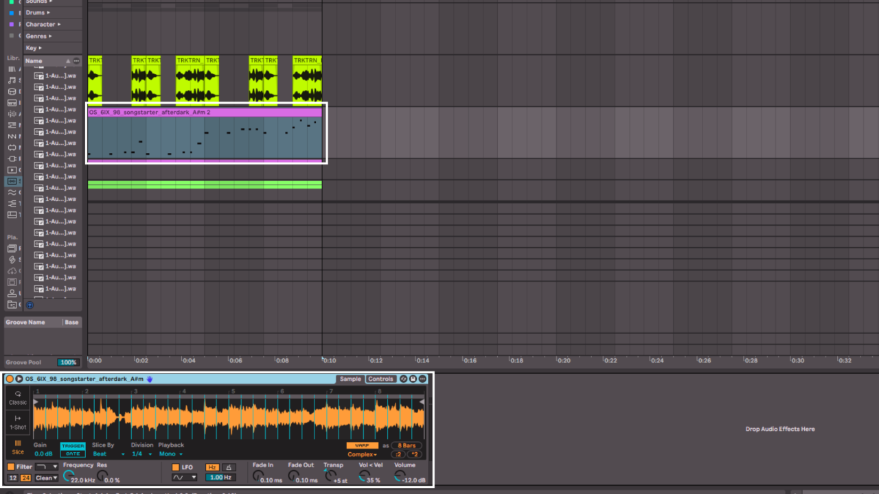
Task: Click the Volume knob in Simpler
Action: [400, 475]
